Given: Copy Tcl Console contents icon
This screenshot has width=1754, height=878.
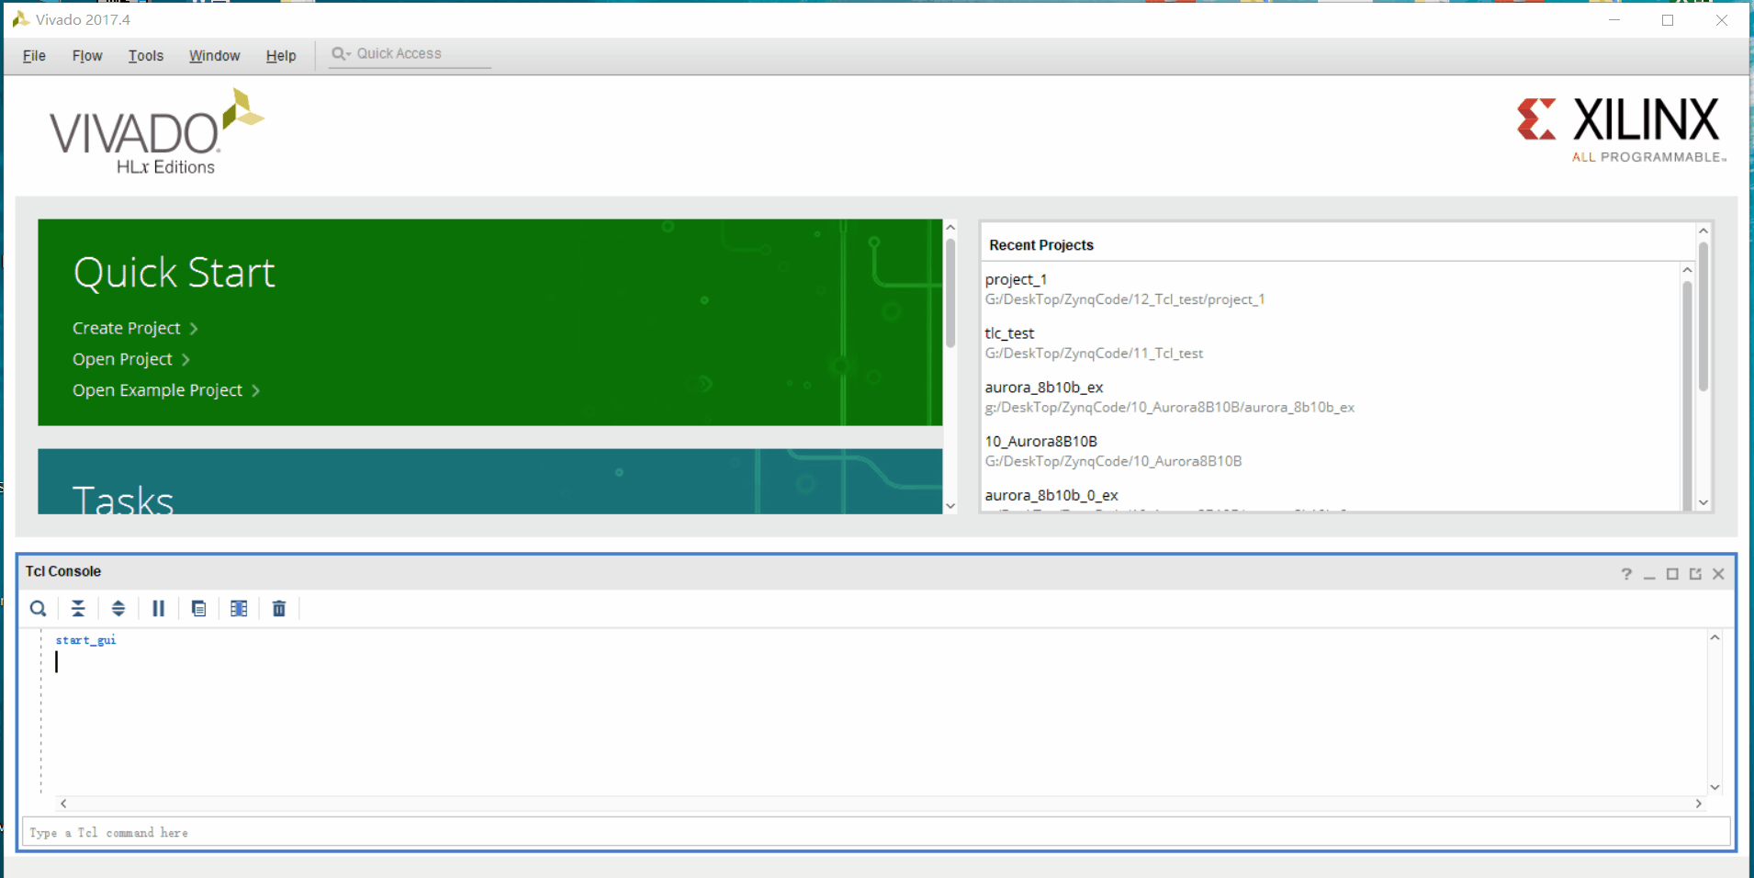Looking at the screenshot, I should [198, 608].
